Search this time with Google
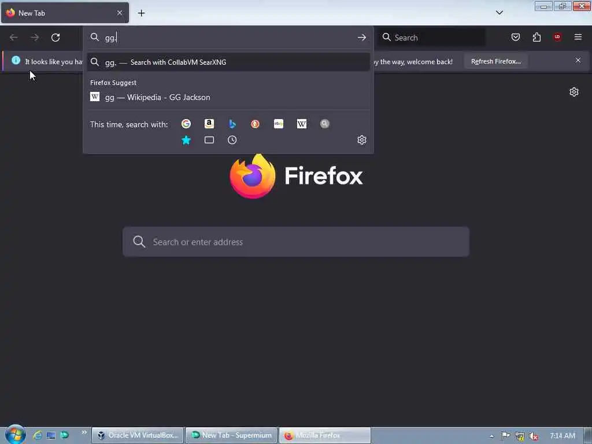The image size is (592, 444). pos(186,124)
